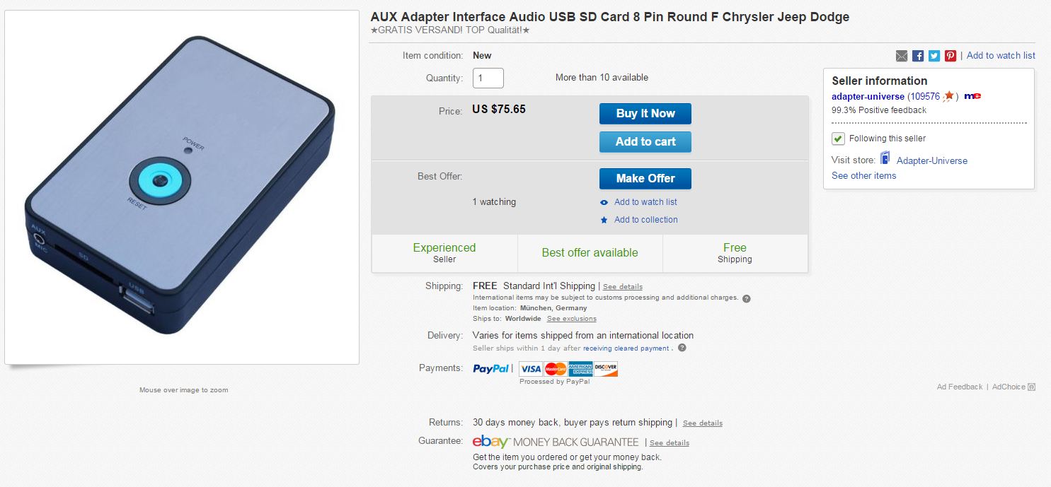Screen dimensions: 1051x487
Task: Click the email share envelope icon
Action: point(902,56)
